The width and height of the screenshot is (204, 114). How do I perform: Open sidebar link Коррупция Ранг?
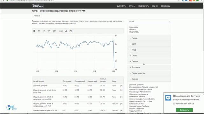pos(135,111)
